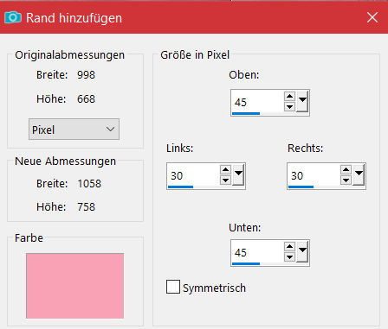The width and height of the screenshot is (388, 329).
Task: Increase the Oben value with up arrow
Action: click(x=289, y=96)
